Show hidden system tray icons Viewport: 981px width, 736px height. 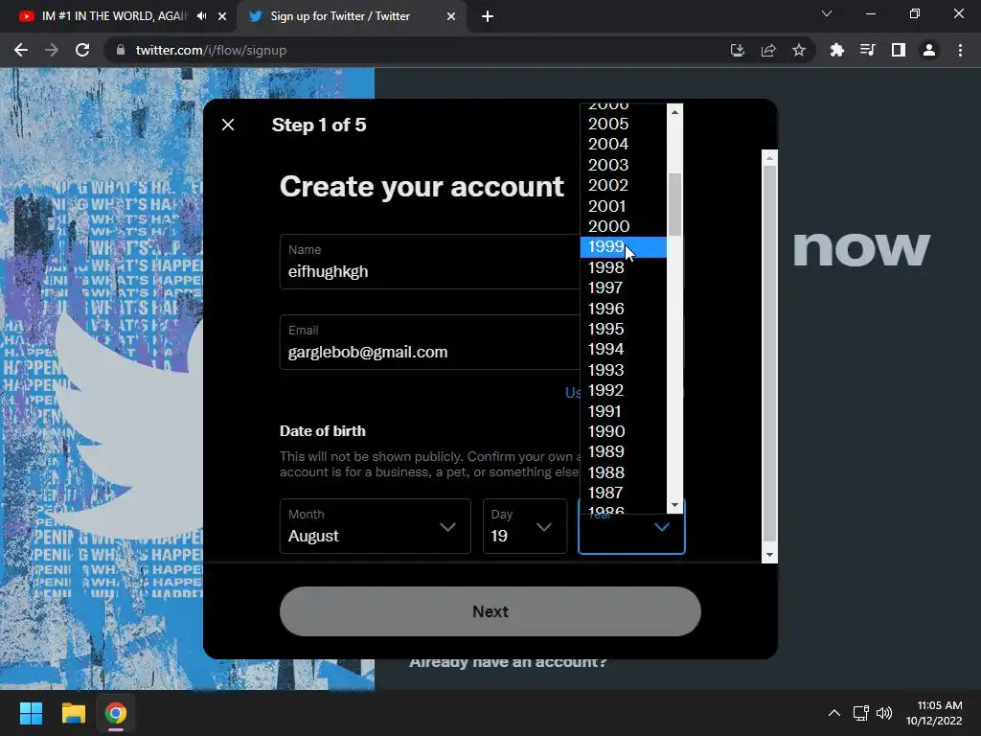[x=834, y=713]
